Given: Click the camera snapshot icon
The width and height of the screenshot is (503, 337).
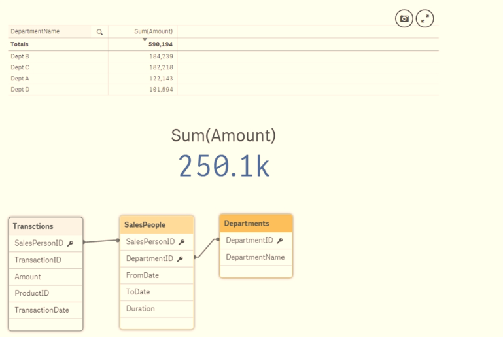Looking at the screenshot, I should tap(404, 19).
